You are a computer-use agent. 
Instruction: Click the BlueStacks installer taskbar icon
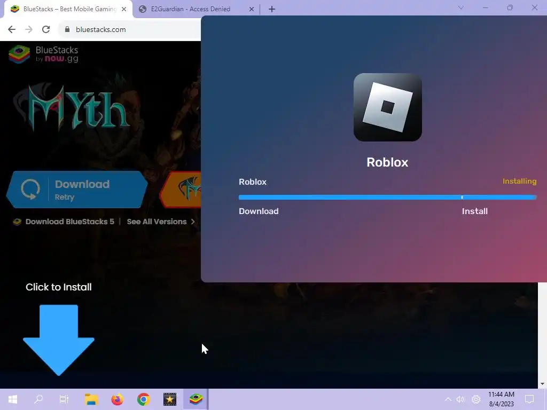[196, 399]
